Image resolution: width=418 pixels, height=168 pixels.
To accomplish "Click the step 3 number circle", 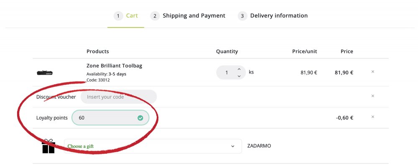I will tap(242, 16).
